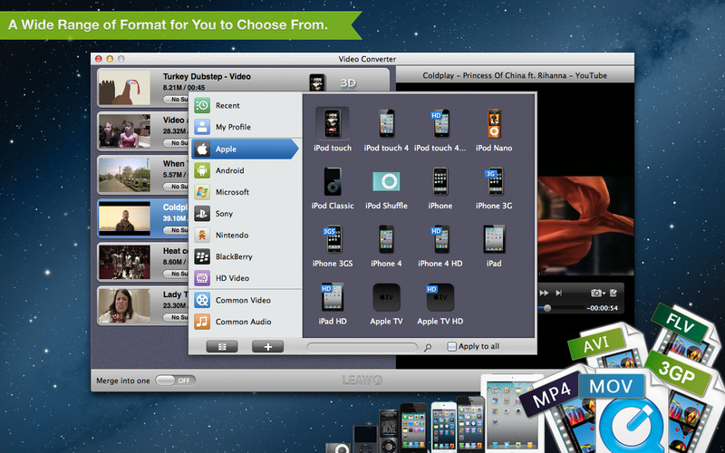
Task: Open the My Profile category
Action: tap(246, 127)
